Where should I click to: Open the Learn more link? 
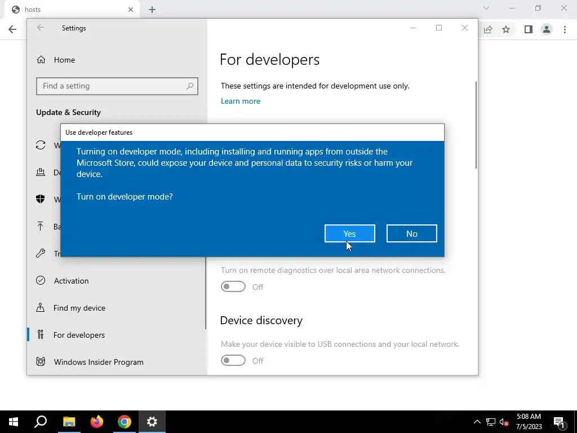[240, 101]
